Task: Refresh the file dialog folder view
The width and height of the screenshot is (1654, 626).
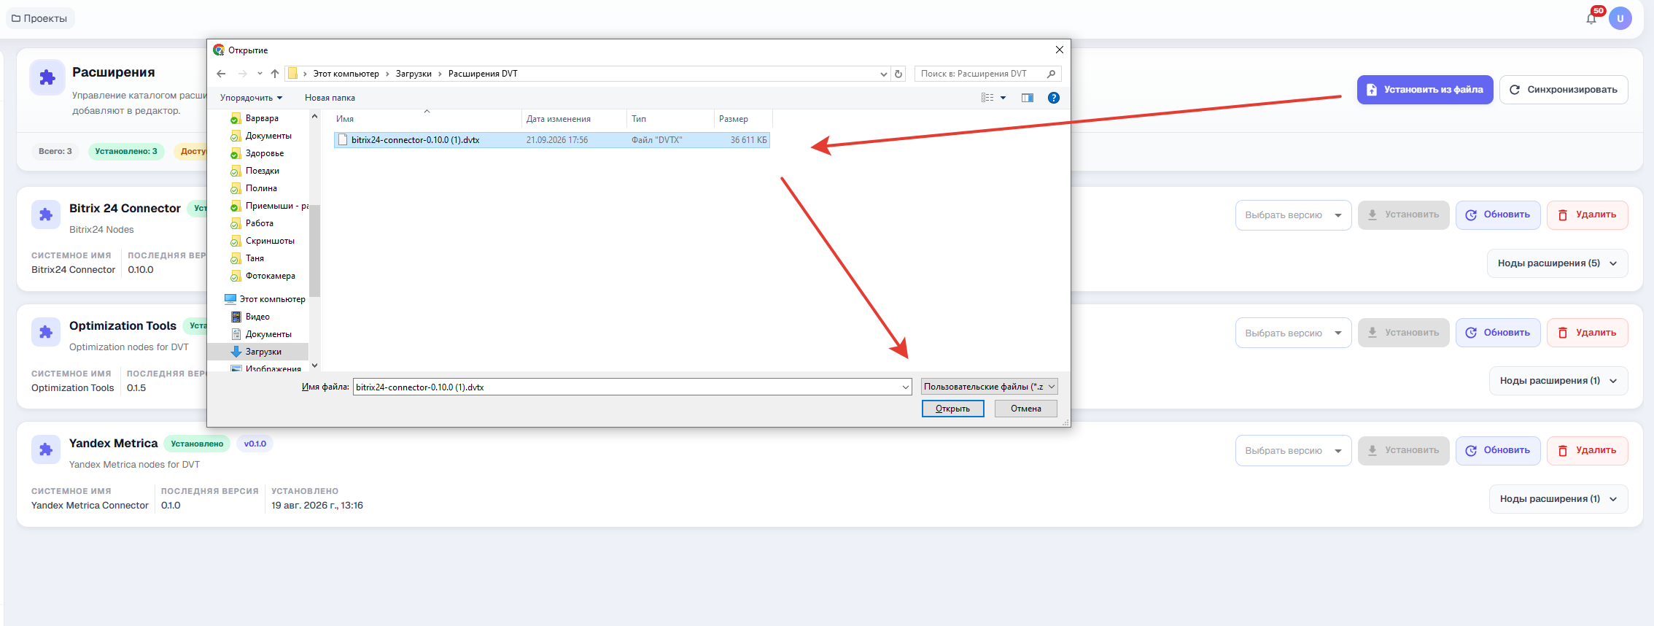Action: point(898,74)
